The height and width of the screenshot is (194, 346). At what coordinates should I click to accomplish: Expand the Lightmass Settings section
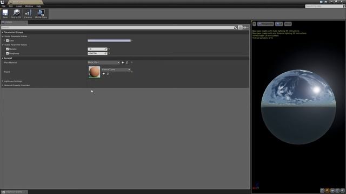(3, 81)
